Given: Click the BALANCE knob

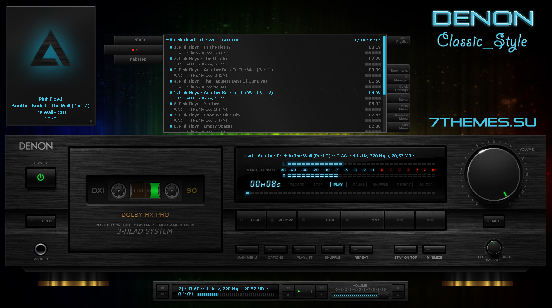Looking at the screenshot, I should coord(494,248).
